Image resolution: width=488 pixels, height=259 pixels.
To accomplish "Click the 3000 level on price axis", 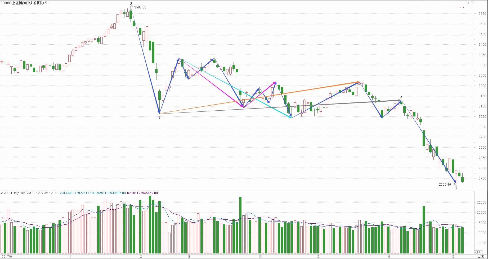I will [x=482, y=127].
